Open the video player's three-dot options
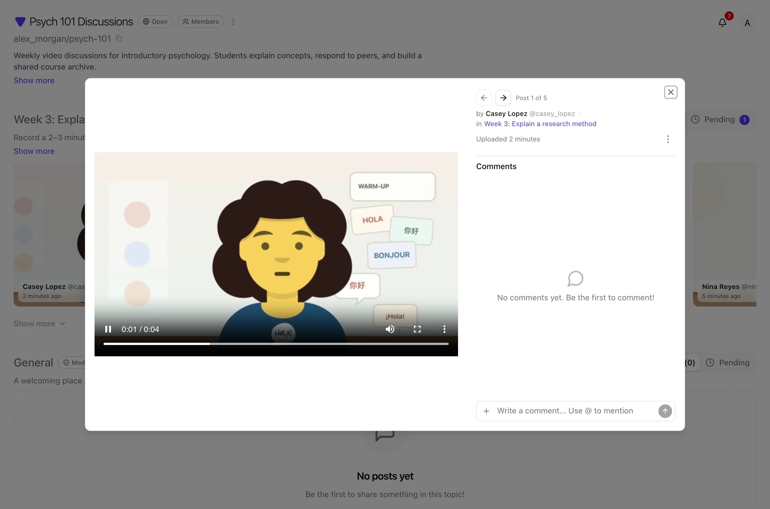770x509 pixels. 444,329
